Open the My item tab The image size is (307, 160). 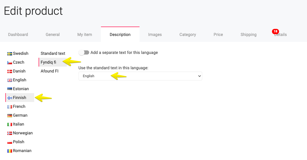pos(84,34)
